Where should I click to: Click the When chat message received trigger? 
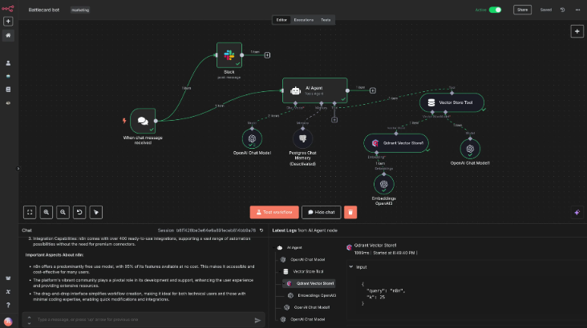[142, 122]
